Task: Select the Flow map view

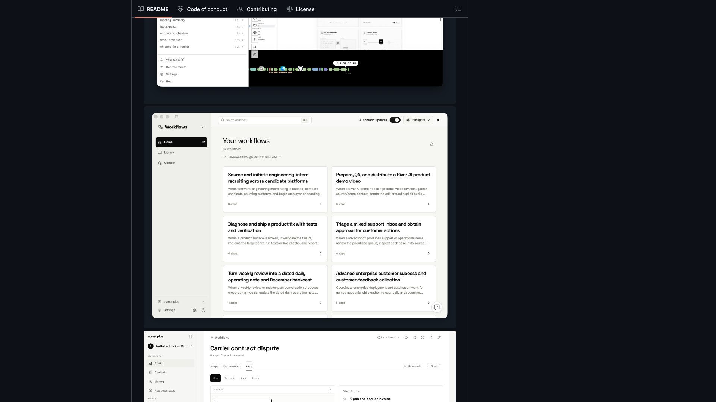Action: [216, 378]
